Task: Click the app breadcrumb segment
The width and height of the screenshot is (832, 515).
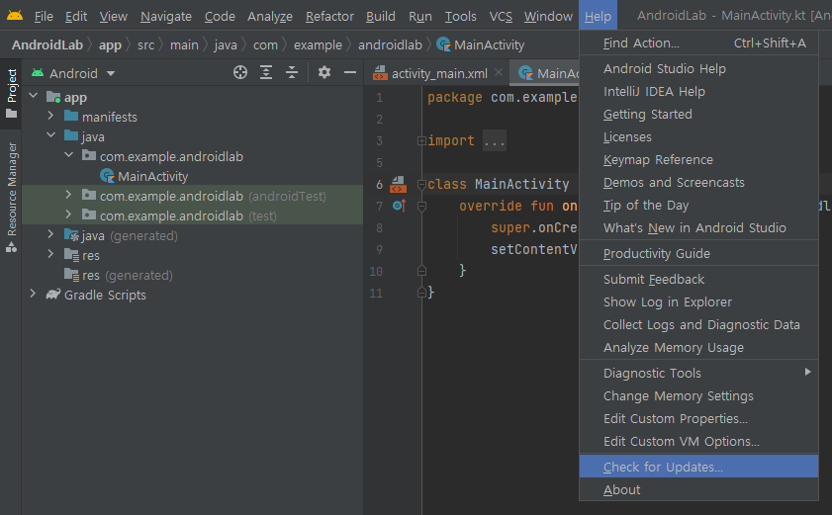Action: 110,45
